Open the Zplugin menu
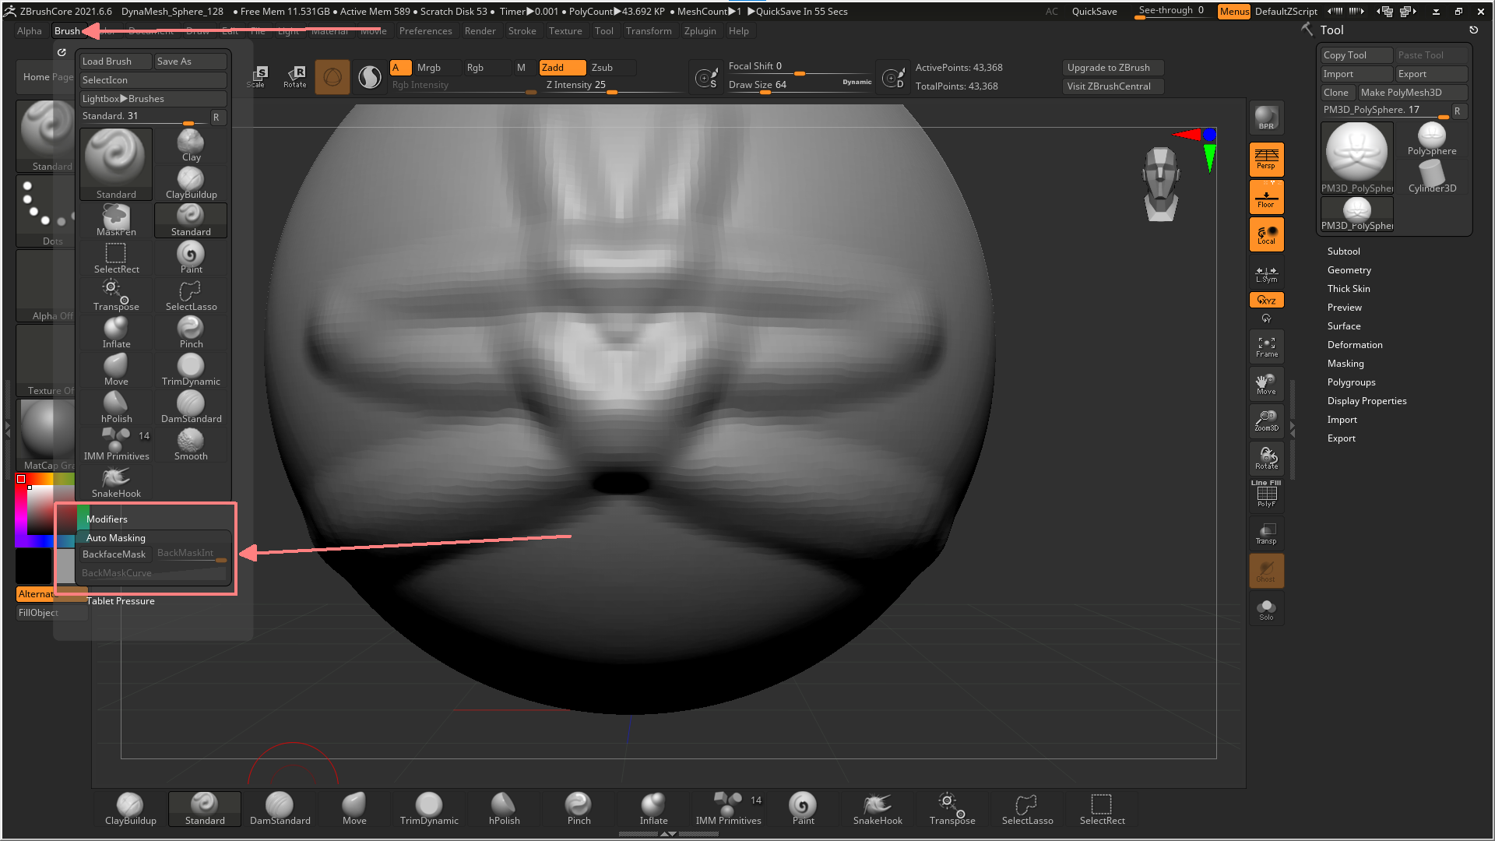The image size is (1495, 841). [x=699, y=31]
